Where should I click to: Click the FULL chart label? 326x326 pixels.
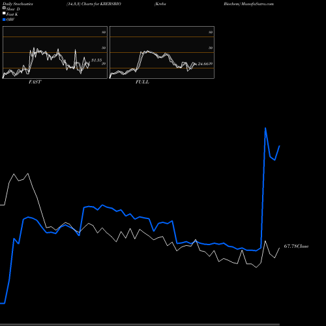(x=142, y=82)
